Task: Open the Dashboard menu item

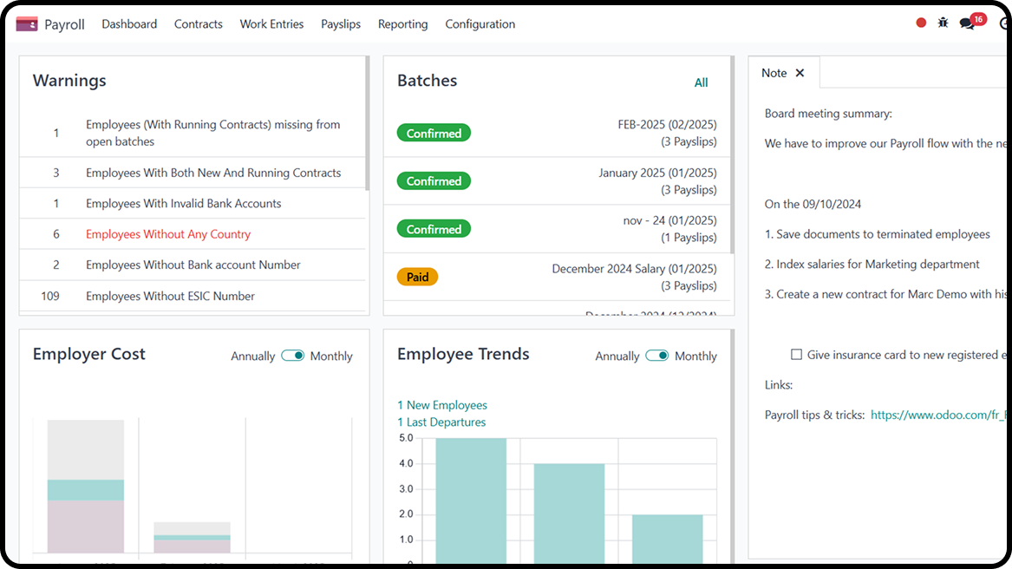Action: (129, 24)
